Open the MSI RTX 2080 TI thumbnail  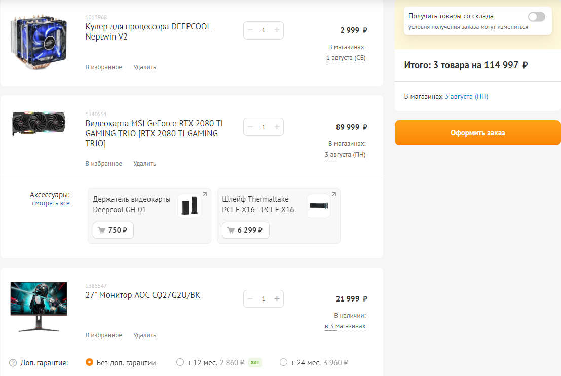[x=39, y=124]
